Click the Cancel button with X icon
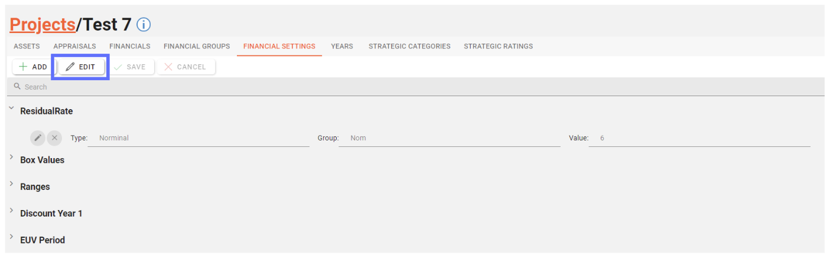Viewport: 830px width, 259px height. pyautogui.click(x=185, y=67)
